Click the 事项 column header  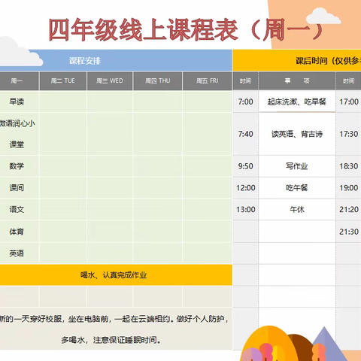tap(297, 80)
